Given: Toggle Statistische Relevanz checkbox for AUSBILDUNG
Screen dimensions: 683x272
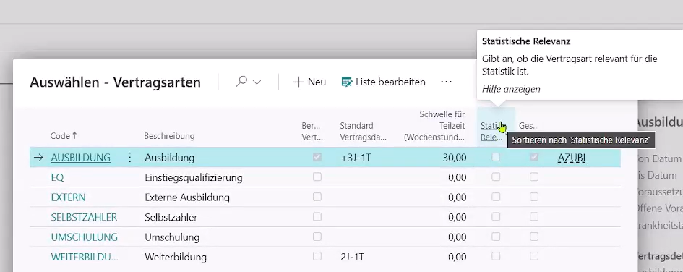Looking at the screenshot, I should click(496, 157).
